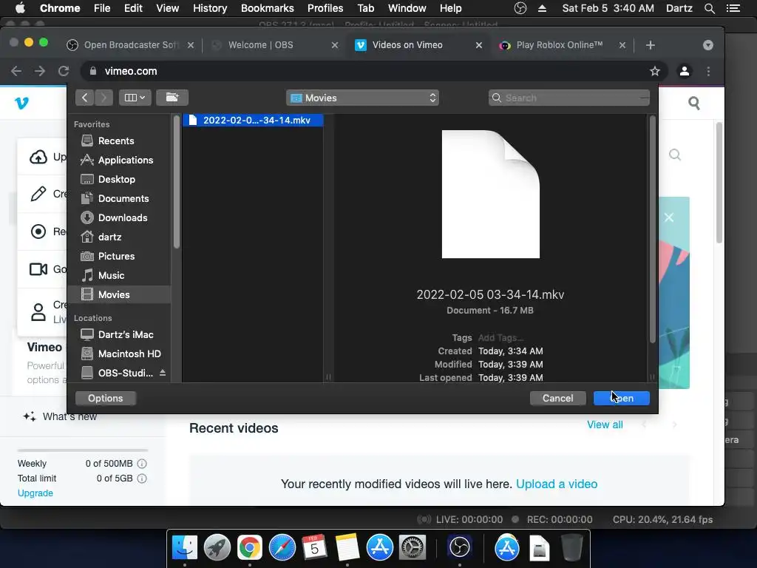The width and height of the screenshot is (757, 568).
Task: Open Downloads folder in sidebar
Action: [x=123, y=218]
